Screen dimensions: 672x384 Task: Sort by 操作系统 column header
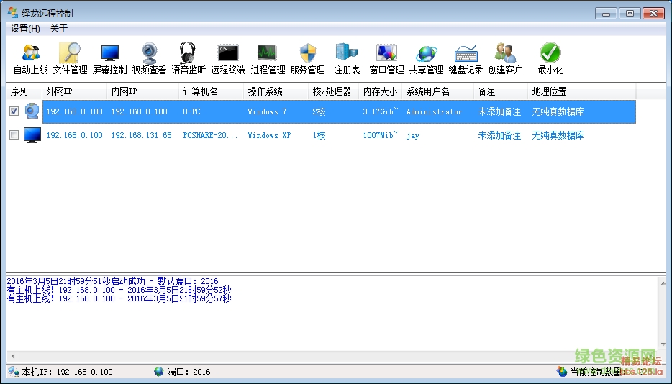coord(265,91)
